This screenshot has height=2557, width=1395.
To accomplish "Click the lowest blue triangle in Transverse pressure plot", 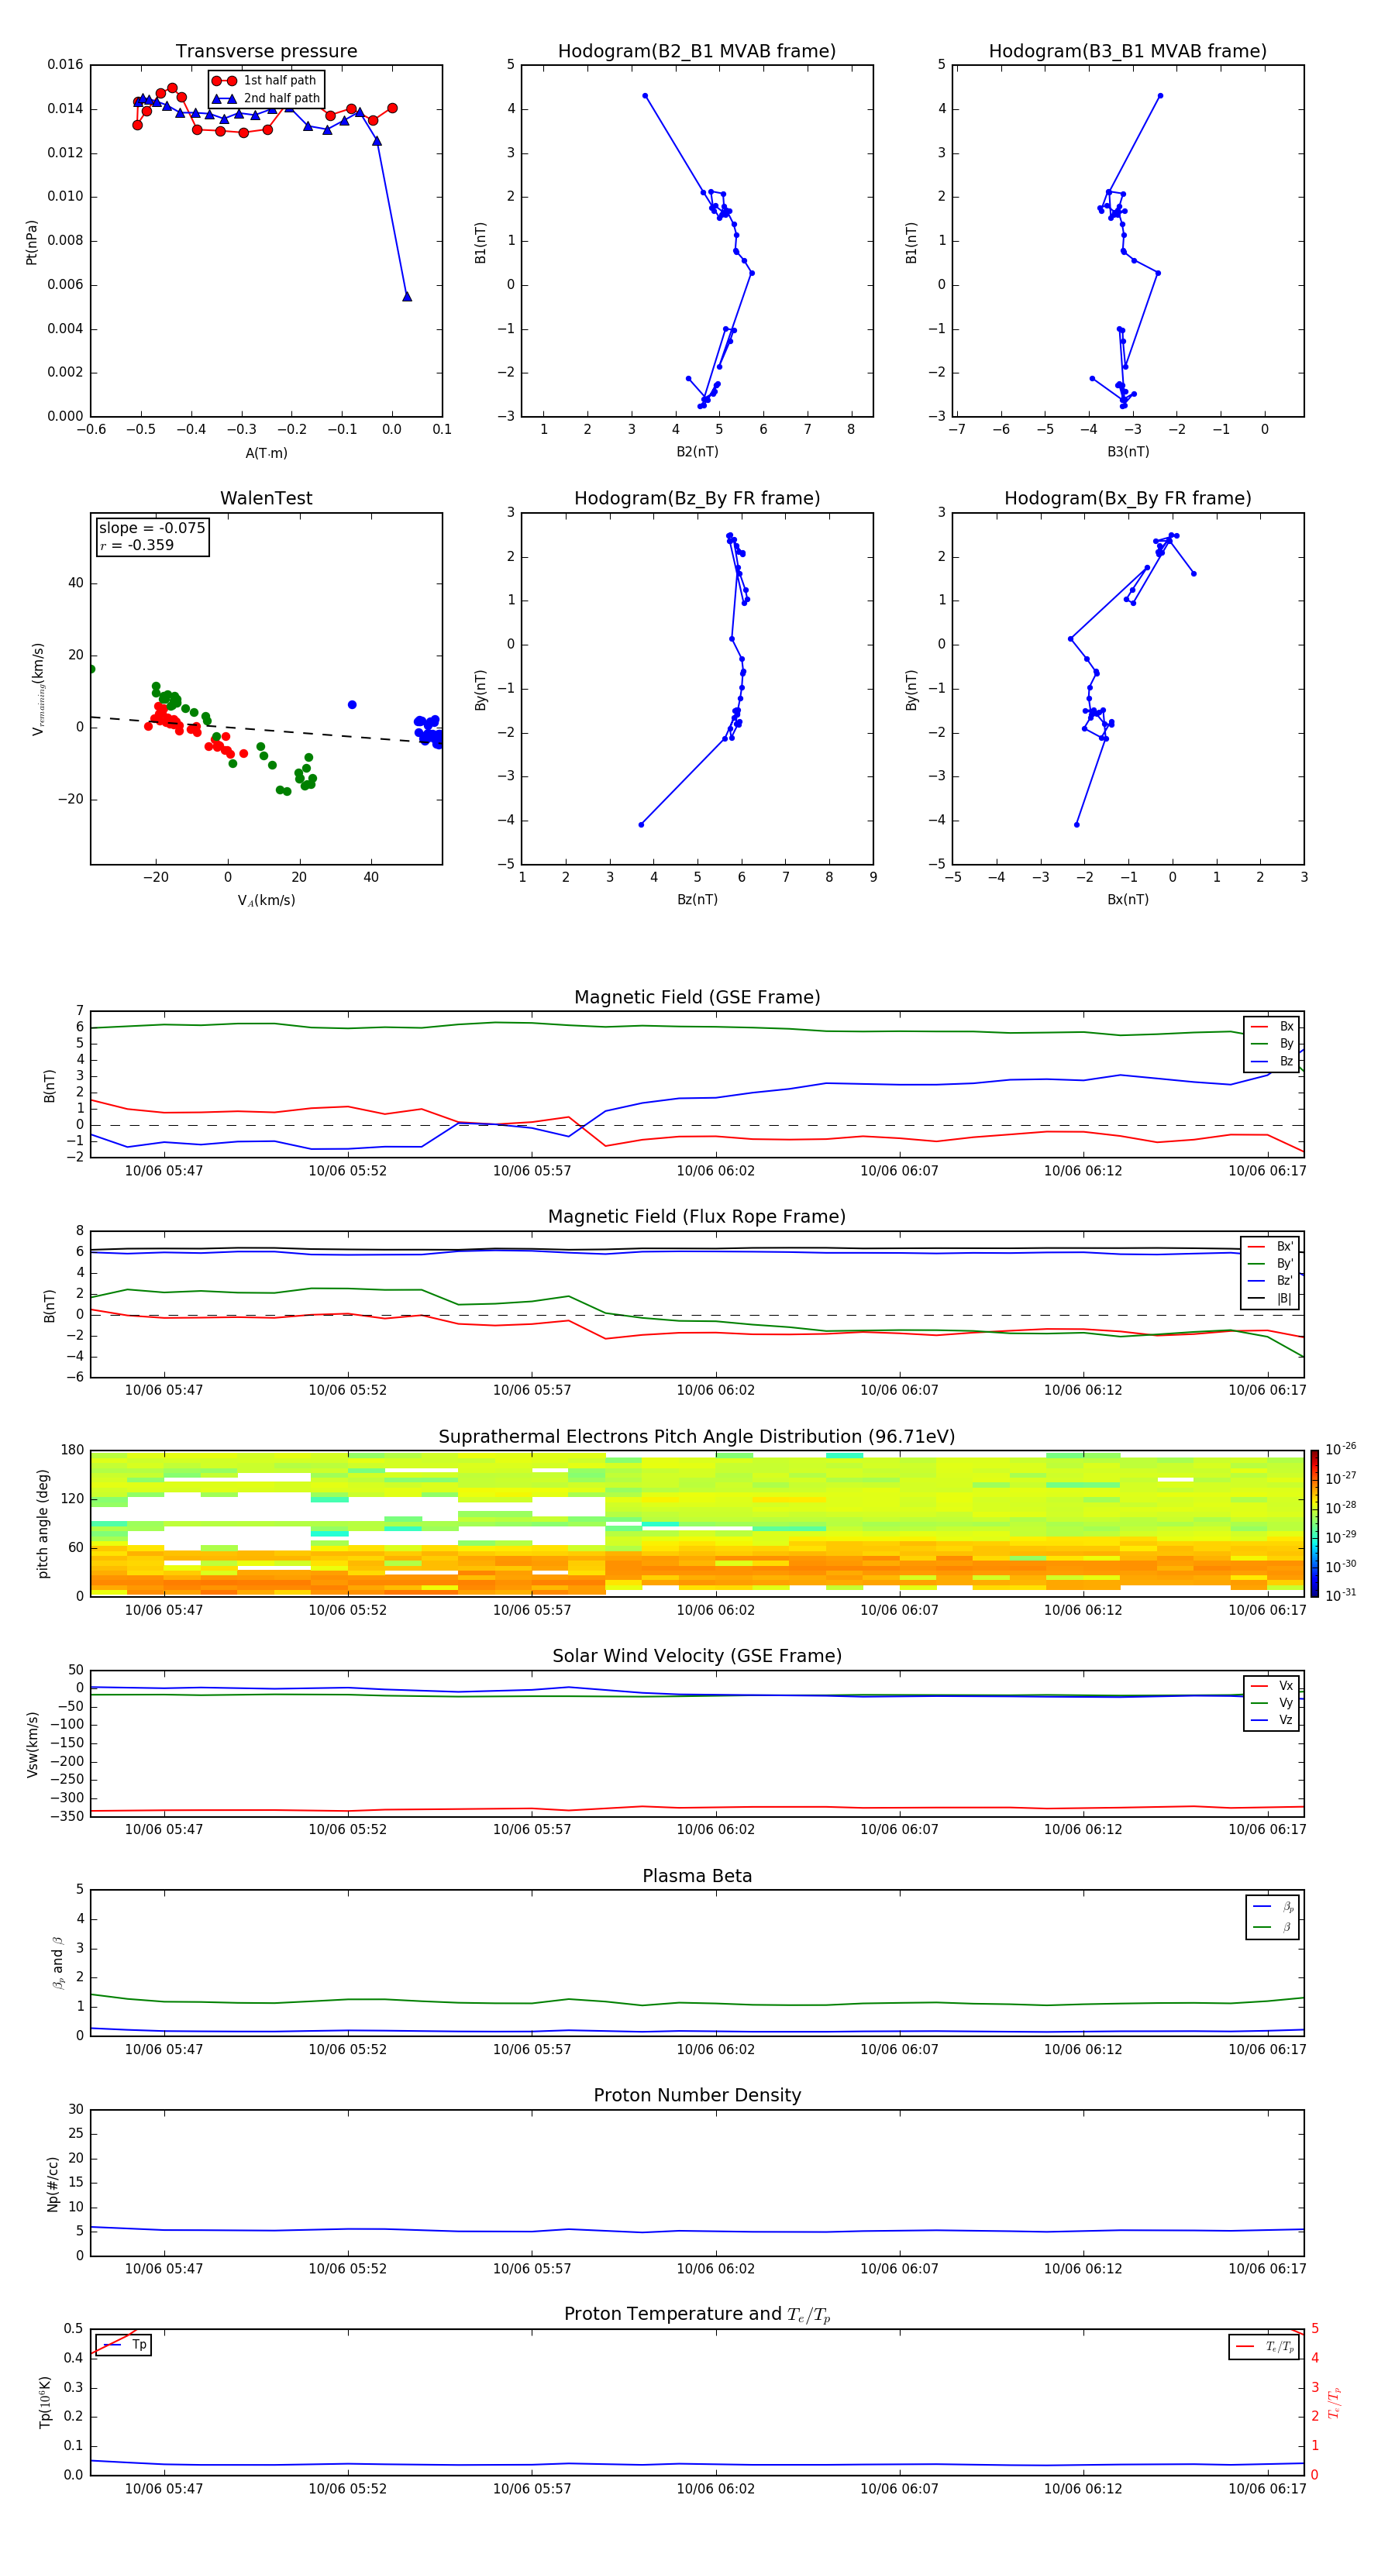I will tap(407, 297).
